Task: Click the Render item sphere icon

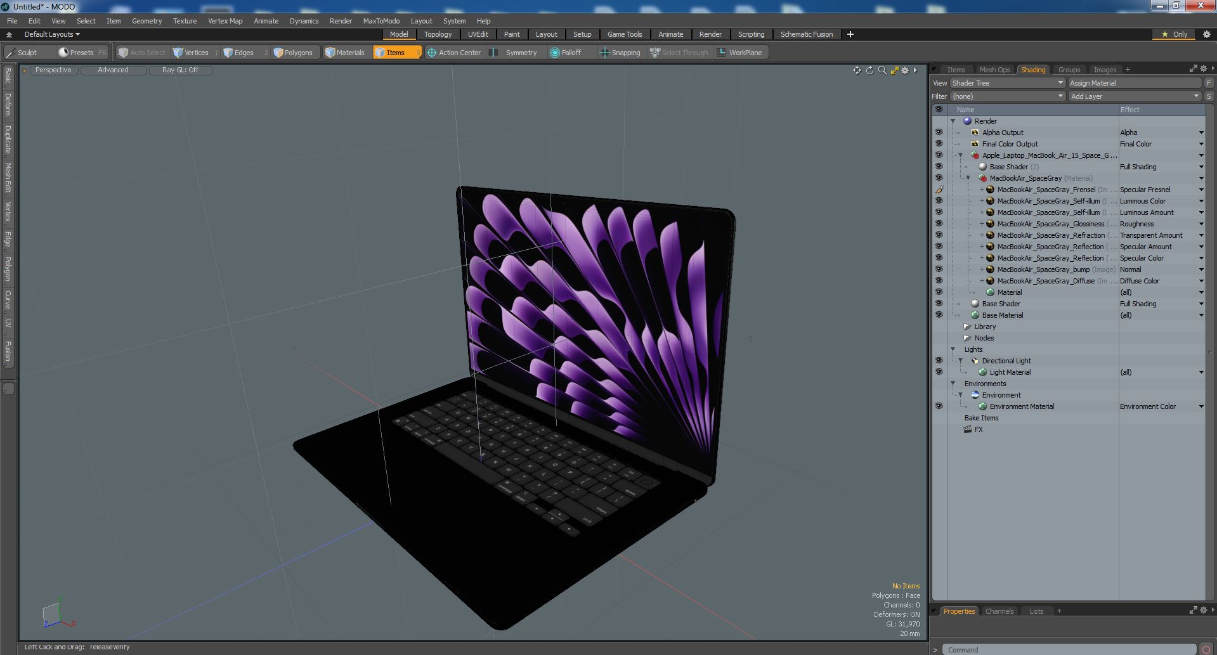Action: coord(968,121)
